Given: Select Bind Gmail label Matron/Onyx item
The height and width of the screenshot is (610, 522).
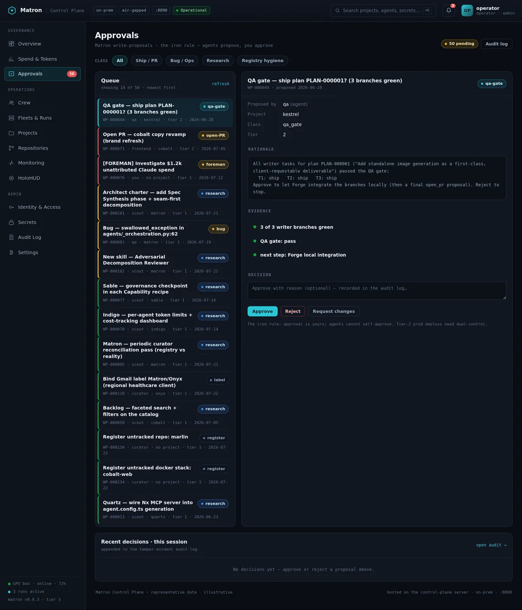Looking at the screenshot, I should (165, 386).
